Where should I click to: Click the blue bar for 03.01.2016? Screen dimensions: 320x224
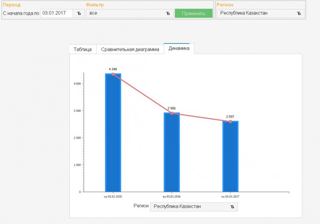(172, 154)
